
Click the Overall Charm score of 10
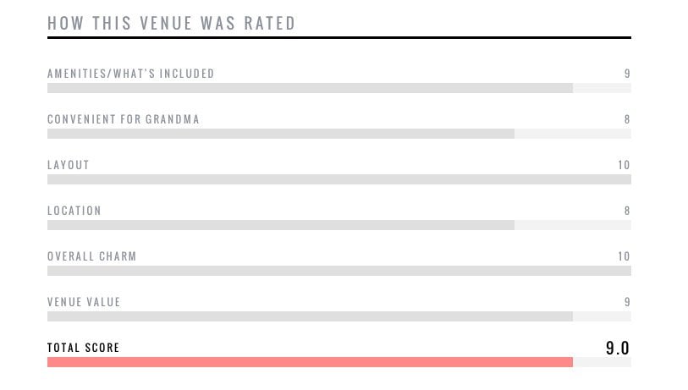(x=624, y=256)
